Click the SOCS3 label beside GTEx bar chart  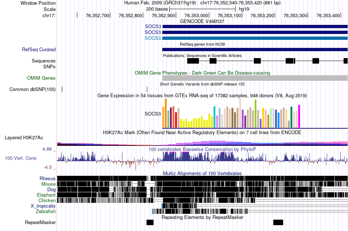coord(153,114)
